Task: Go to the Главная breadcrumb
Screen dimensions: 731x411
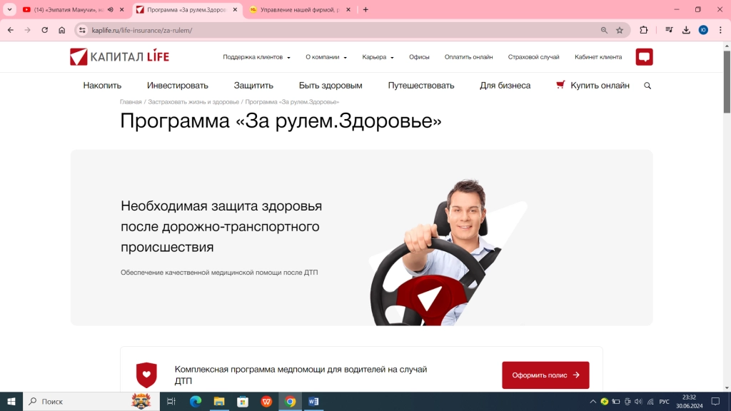Action: pos(131,102)
